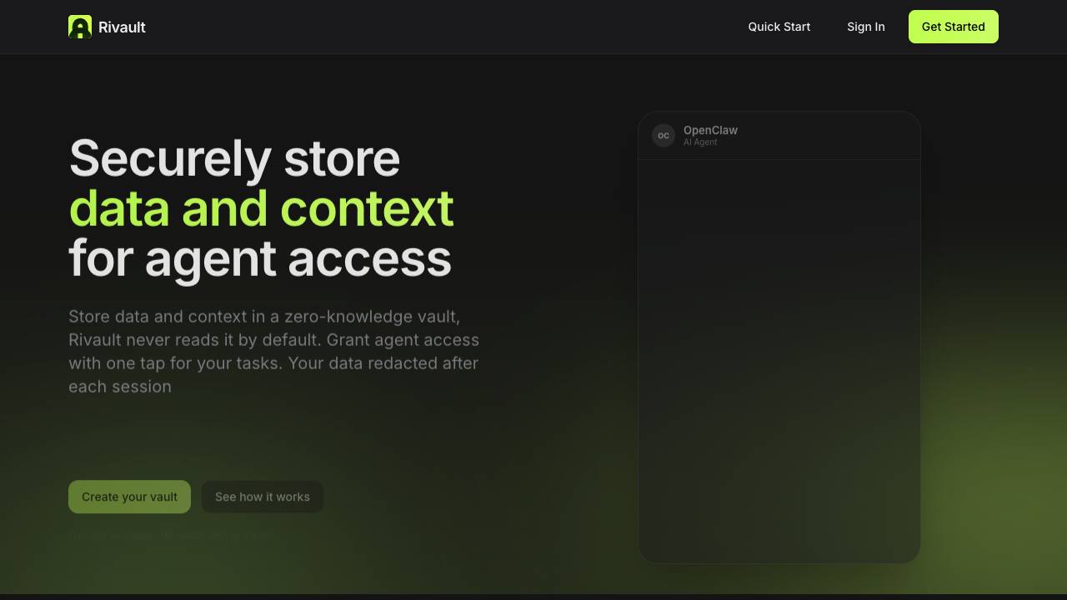Viewport: 1067px width, 600px height.
Task: Click the 'for agent access' headline line
Action: (x=260, y=258)
